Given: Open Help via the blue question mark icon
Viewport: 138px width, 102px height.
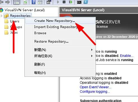Looking at the screenshot, I should click(x=33, y=2).
